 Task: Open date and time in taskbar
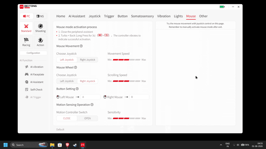[257, 145]
